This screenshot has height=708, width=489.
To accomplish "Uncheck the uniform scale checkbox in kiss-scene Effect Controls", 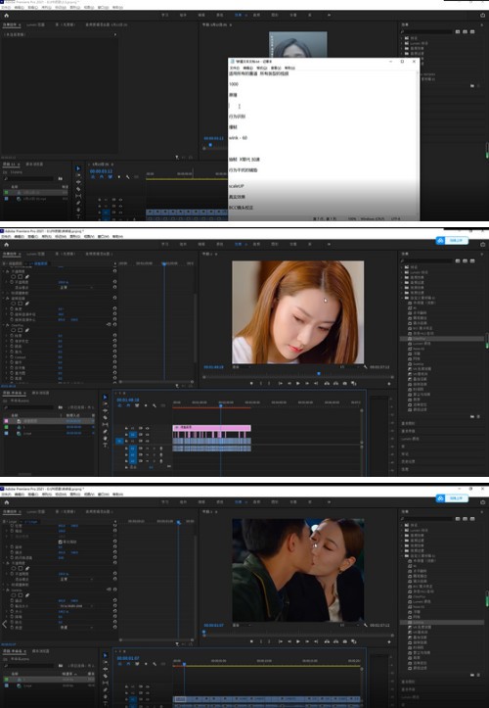I will [60, 542].
